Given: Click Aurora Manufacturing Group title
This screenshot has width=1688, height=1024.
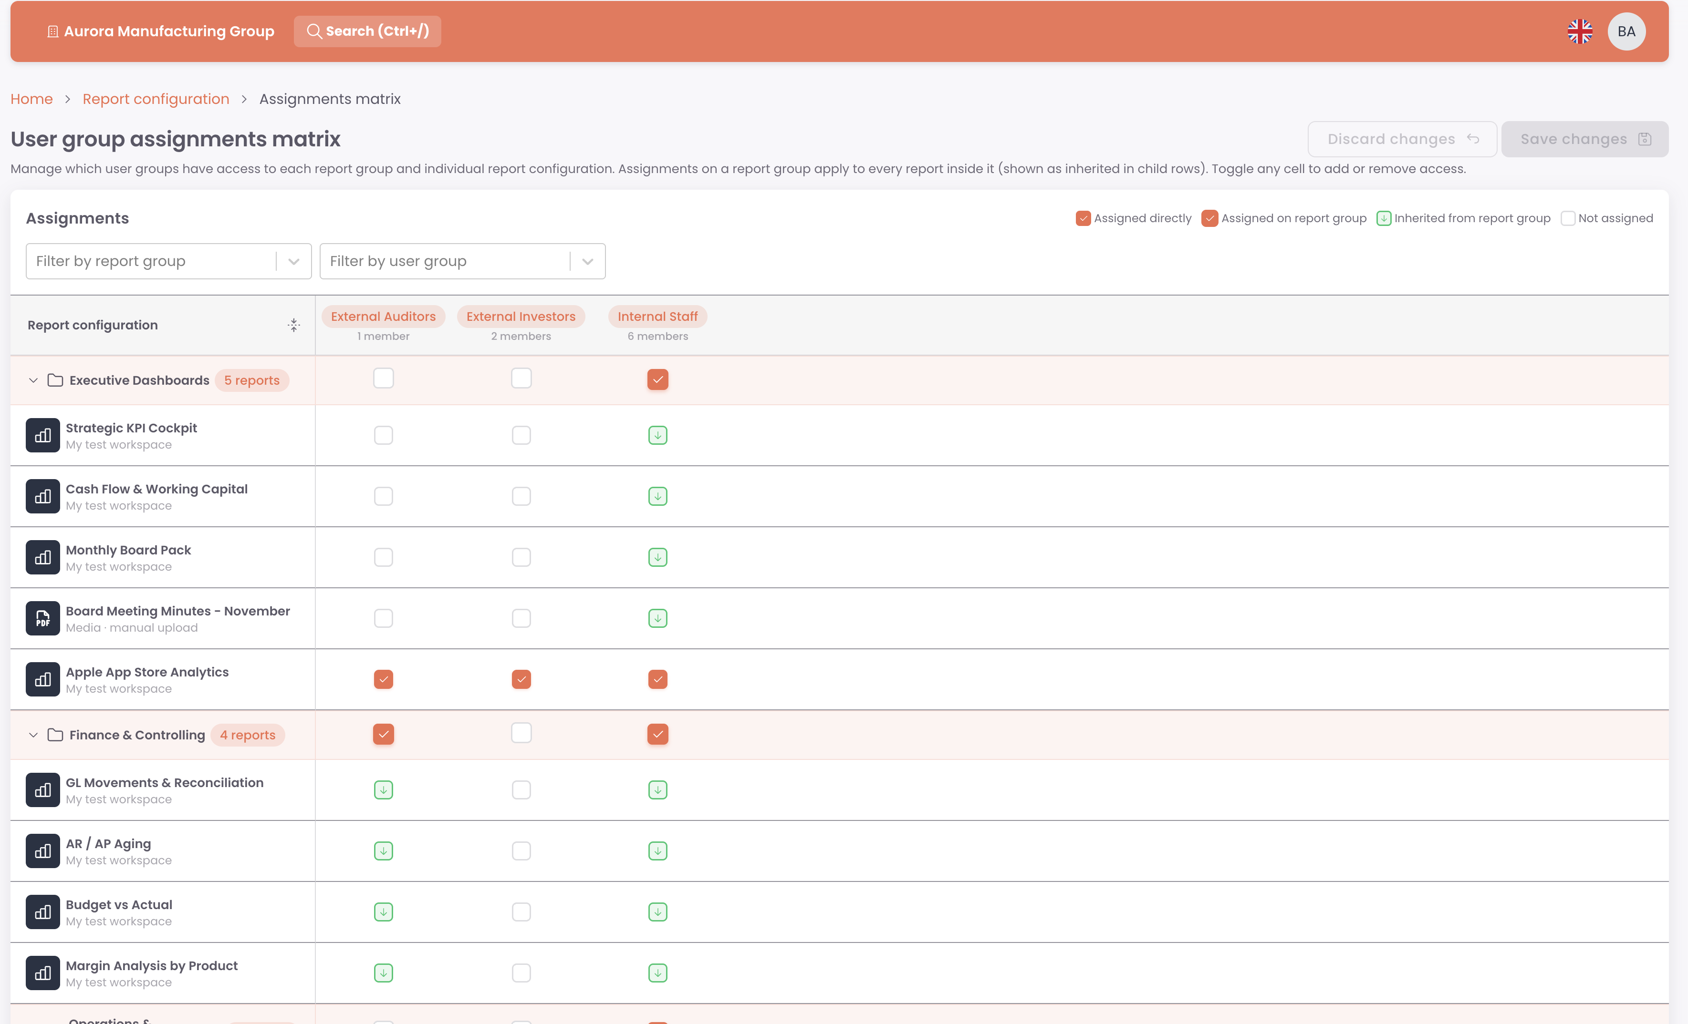Looking at the screenshot, I should tap(168, 31).
